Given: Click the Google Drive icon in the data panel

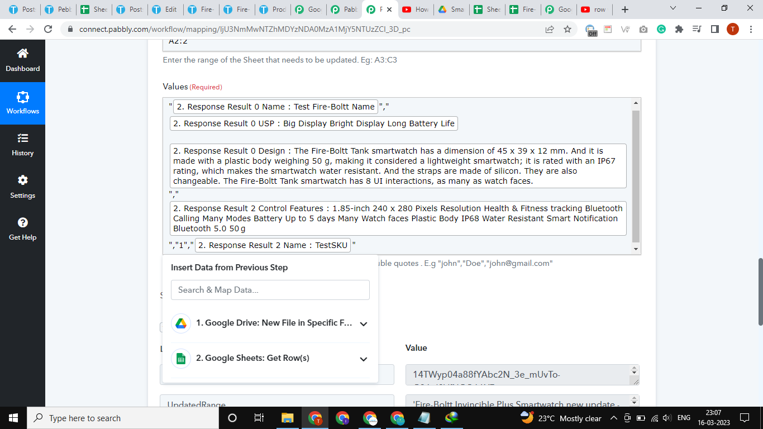Looking at the screenshot, I should [181, 323].
